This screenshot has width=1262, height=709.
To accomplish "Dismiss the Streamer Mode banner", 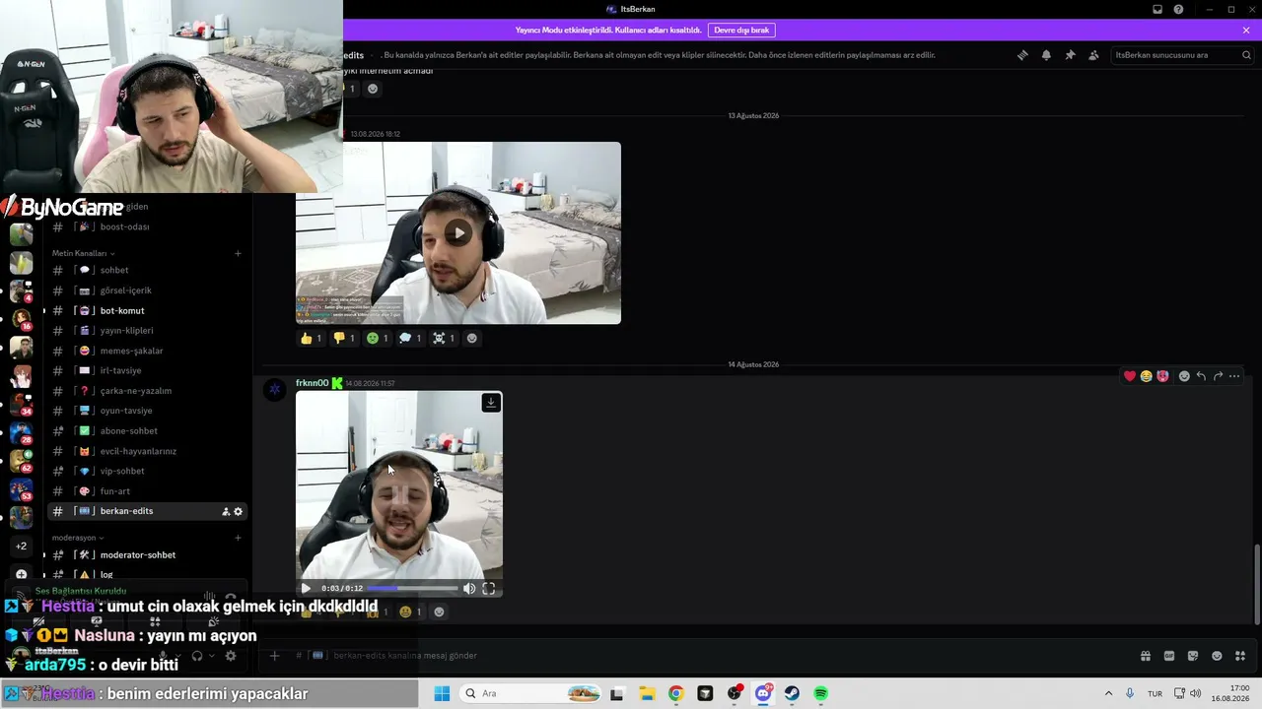I will coord(1246,31).
